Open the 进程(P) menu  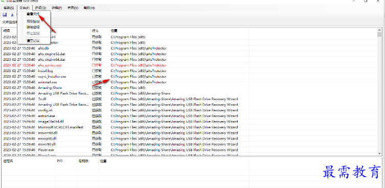(57, 8)
